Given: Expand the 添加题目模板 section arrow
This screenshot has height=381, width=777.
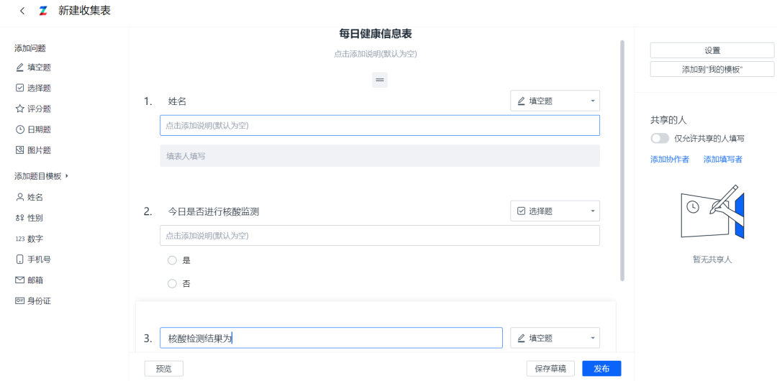Looking at the screenshot, I should [x=66, y=176].
